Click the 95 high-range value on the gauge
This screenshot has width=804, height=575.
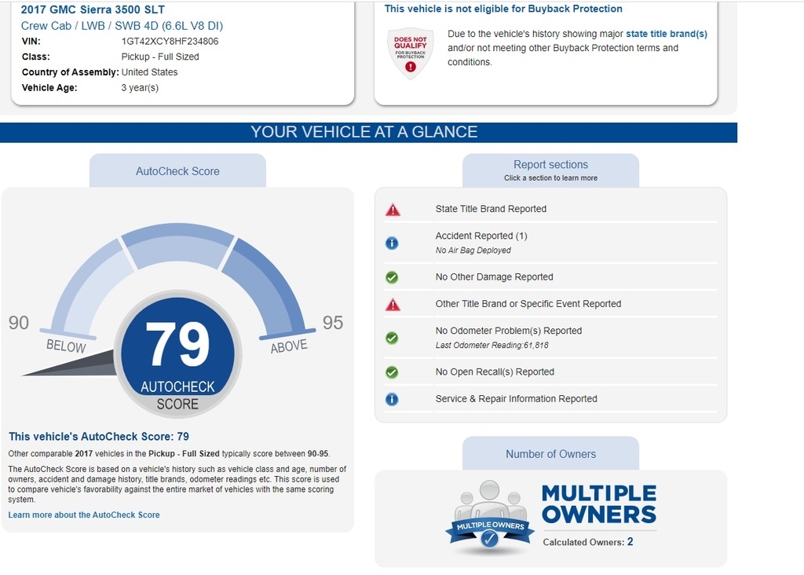(x=333, y=323)
